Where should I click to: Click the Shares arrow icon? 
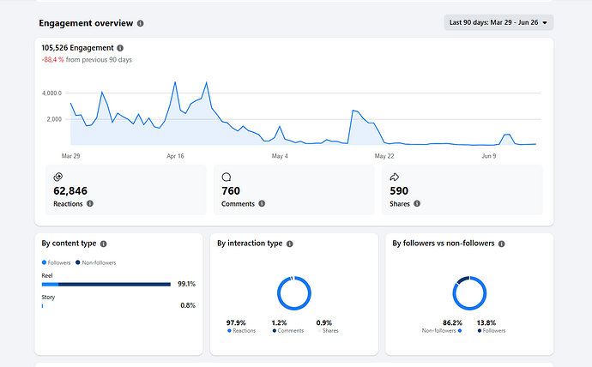point(394,177)
